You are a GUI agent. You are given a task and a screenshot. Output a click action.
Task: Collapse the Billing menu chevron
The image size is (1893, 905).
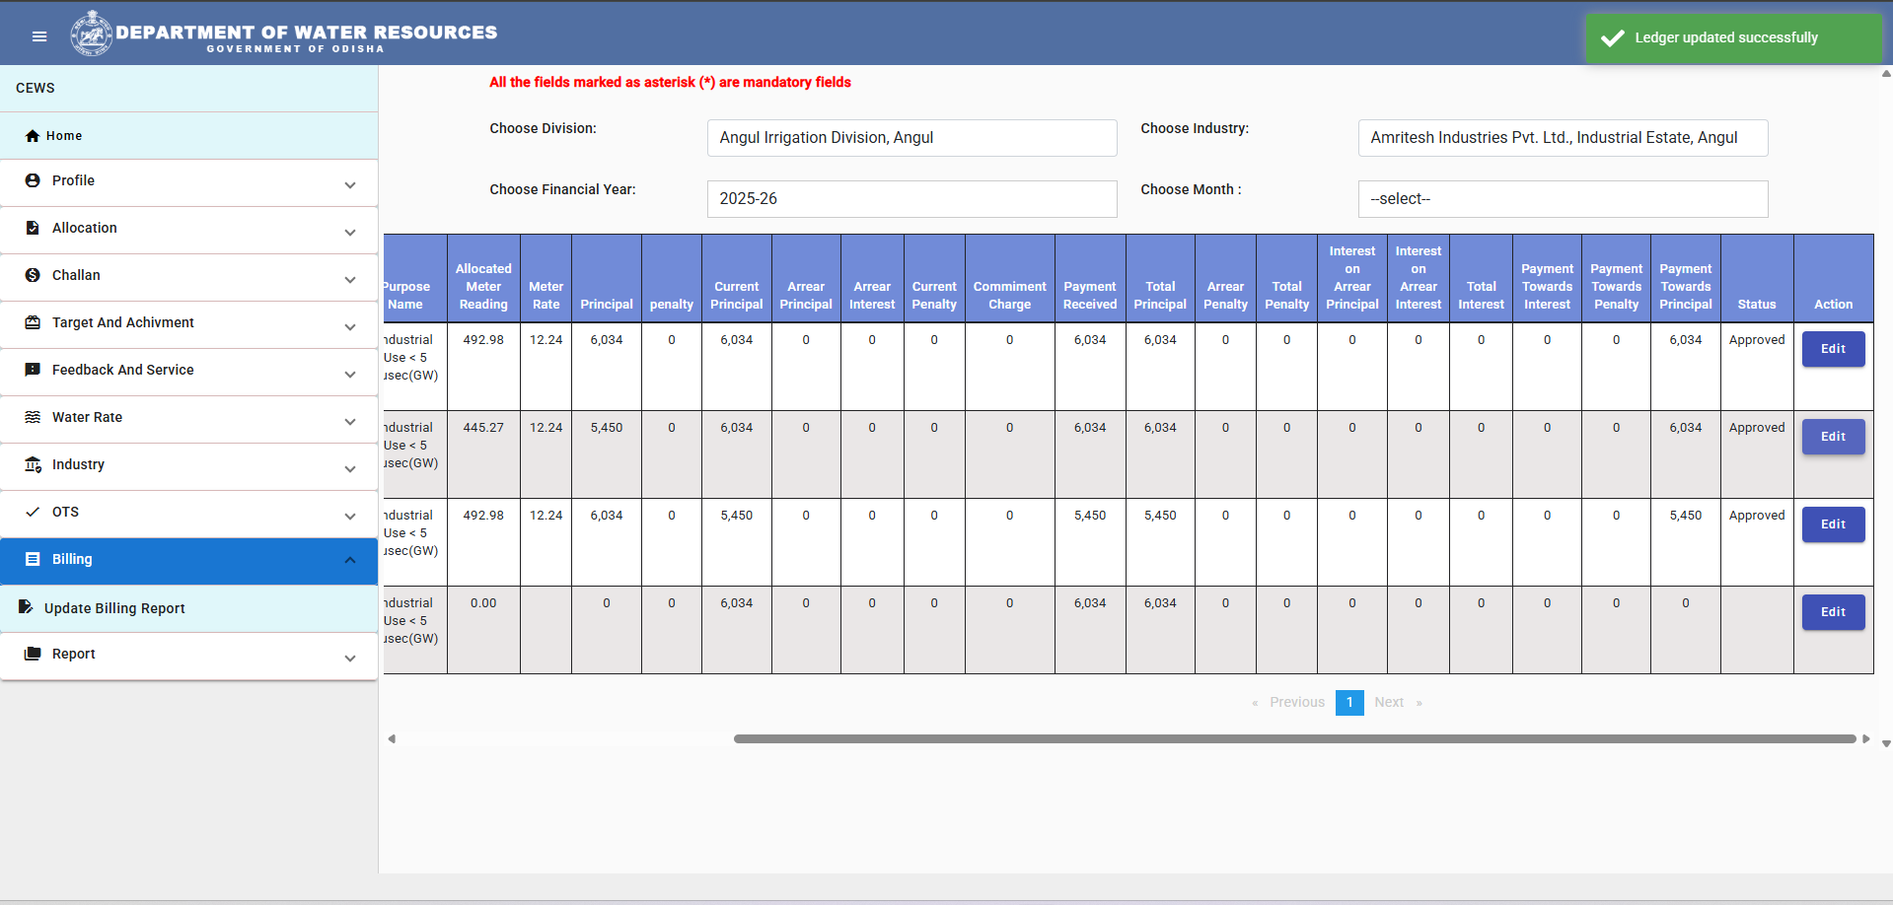click(x=350, y=560)
